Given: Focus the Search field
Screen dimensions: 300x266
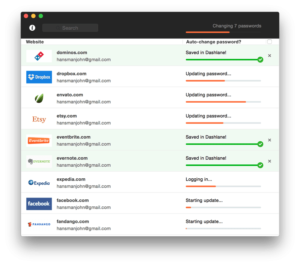Looking at the screenshot, I should tap(70, 28).
